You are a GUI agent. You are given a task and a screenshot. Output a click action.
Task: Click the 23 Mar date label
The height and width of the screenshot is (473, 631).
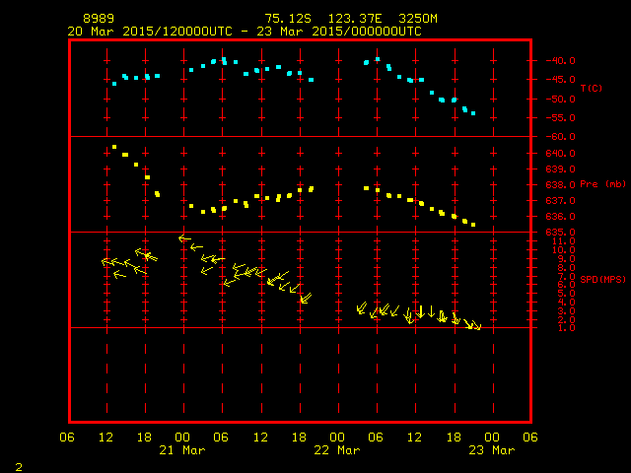pos(492,450)
